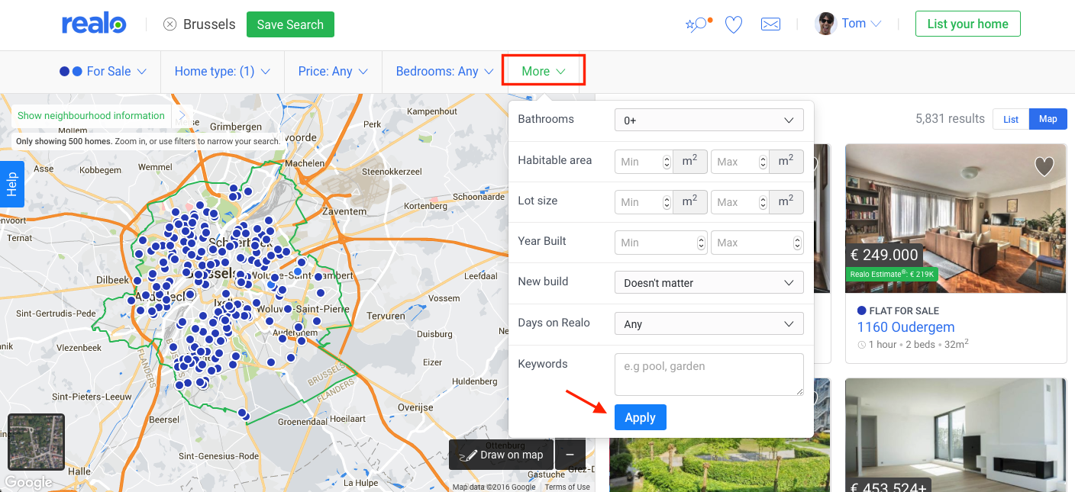
Task: Open Days on Realo dropdown
Action: [709, 323]
